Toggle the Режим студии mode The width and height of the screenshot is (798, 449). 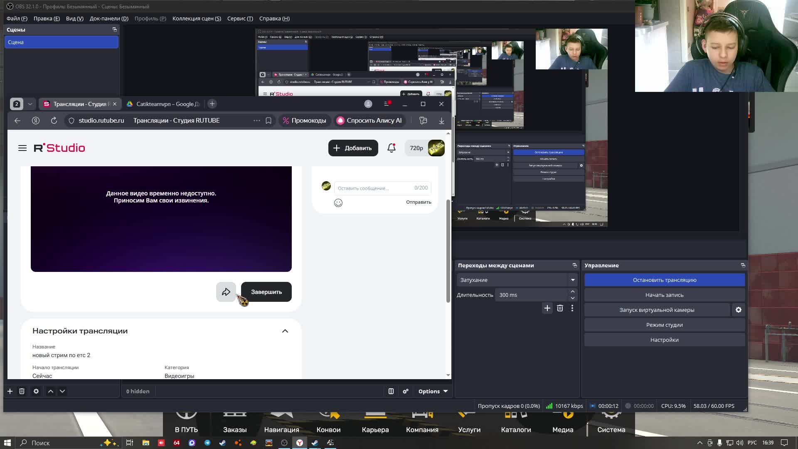(664, 325)
